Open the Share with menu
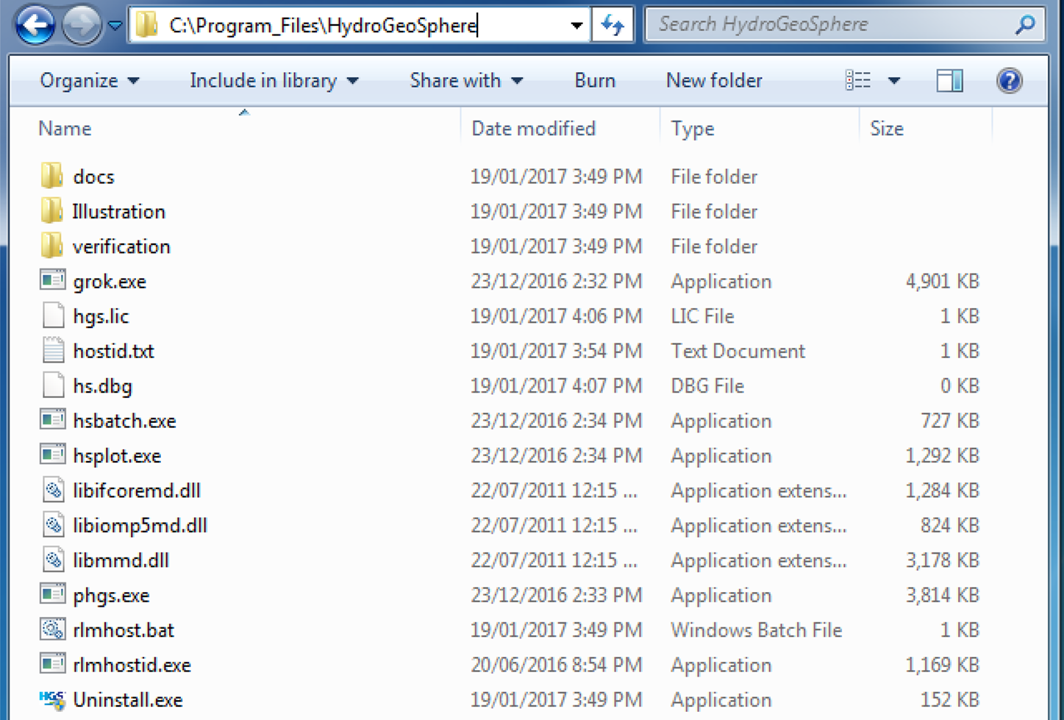Viewport: 1064px width, 720px height. tap(466, 80)
